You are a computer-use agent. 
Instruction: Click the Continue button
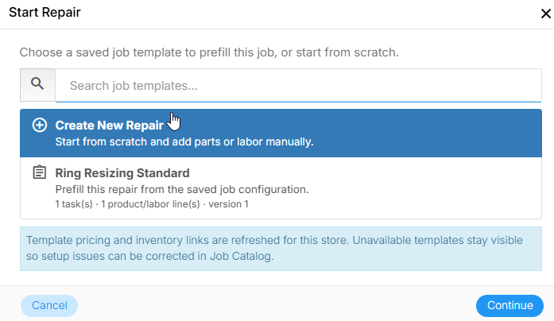pos(509,305)
